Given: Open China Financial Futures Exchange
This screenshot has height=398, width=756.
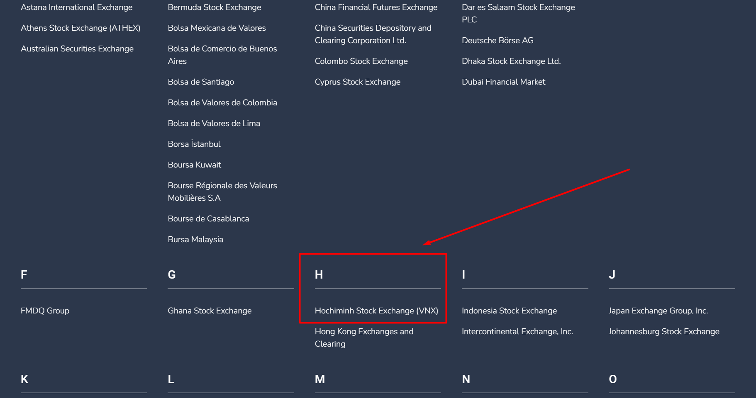Looking at the screenshot, I should click(376, 7).
